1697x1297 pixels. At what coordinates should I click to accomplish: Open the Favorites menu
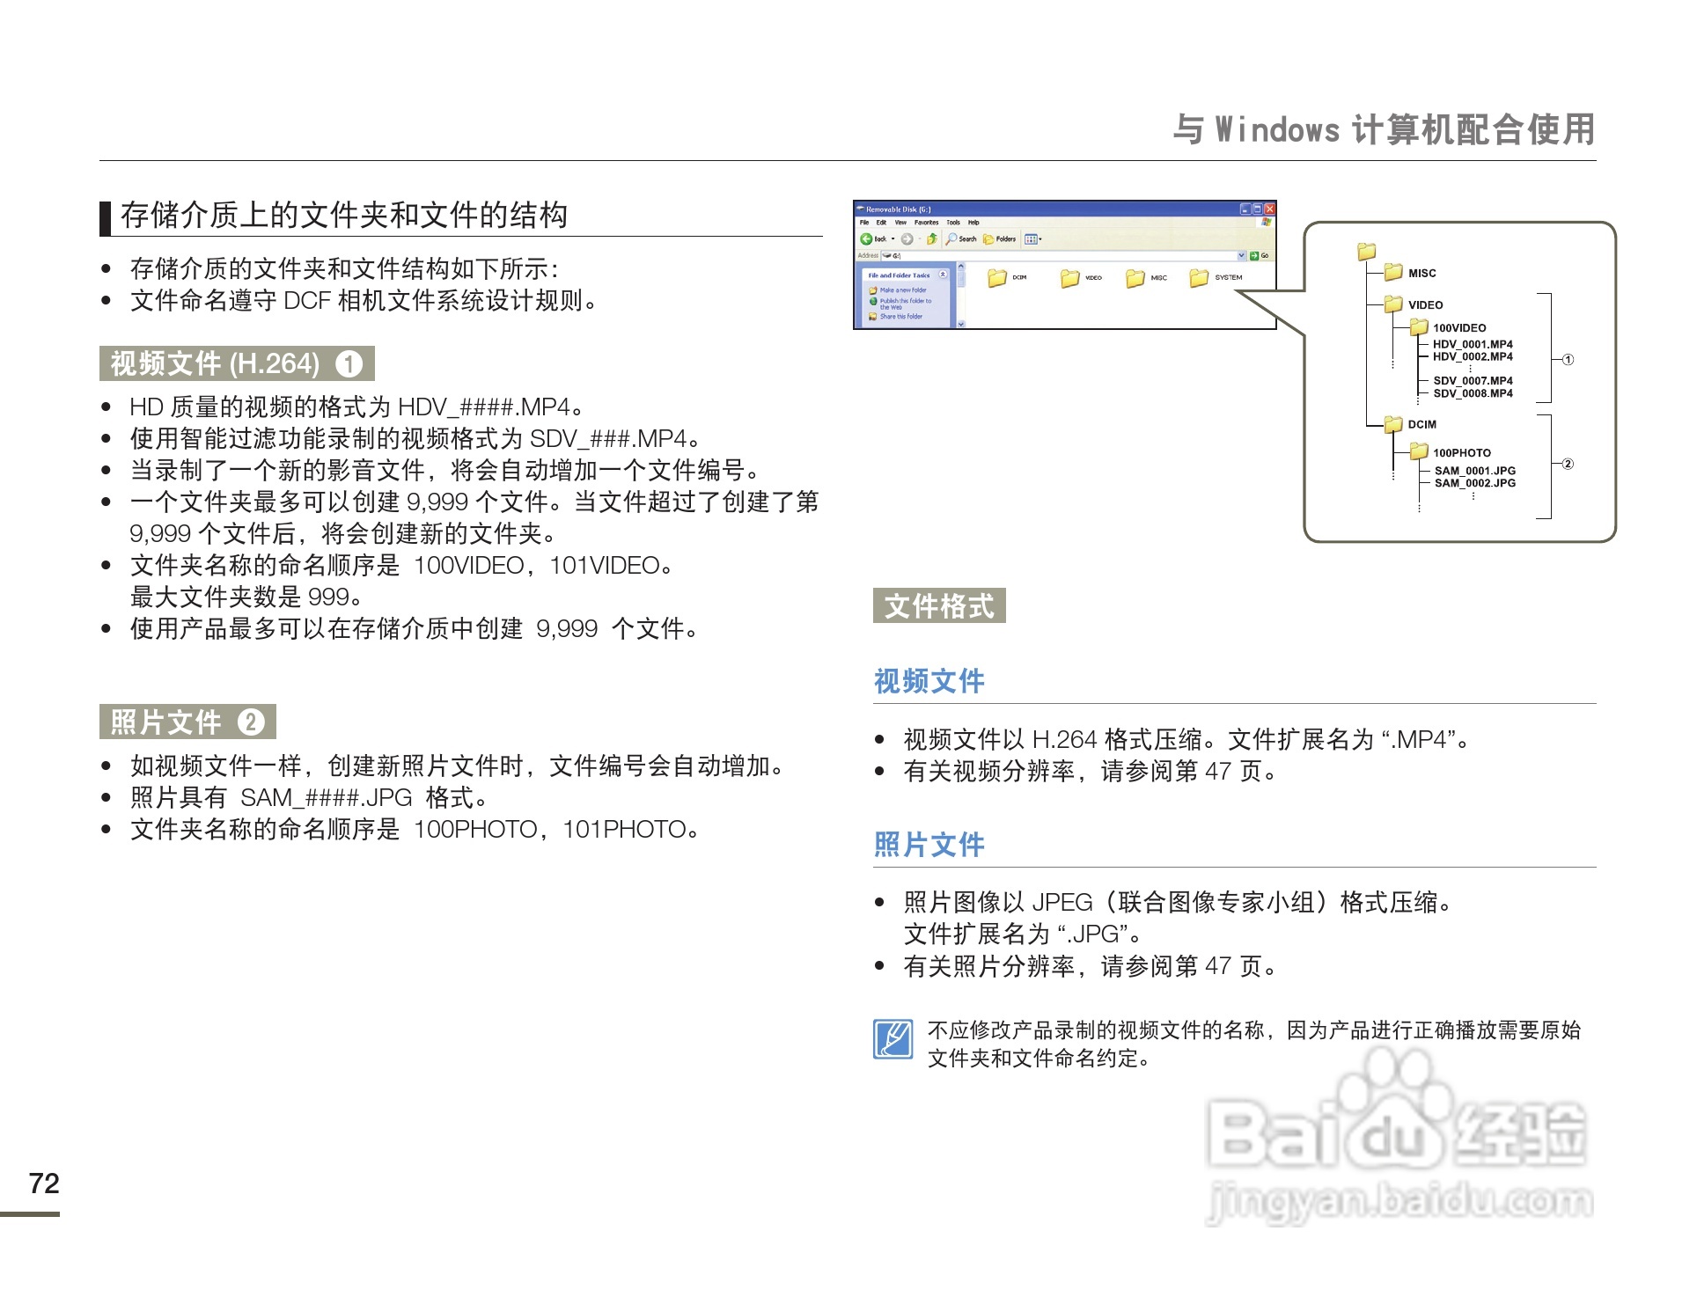[926, 223]
